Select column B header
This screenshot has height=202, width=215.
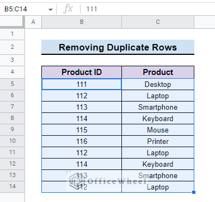coord(82,22)
